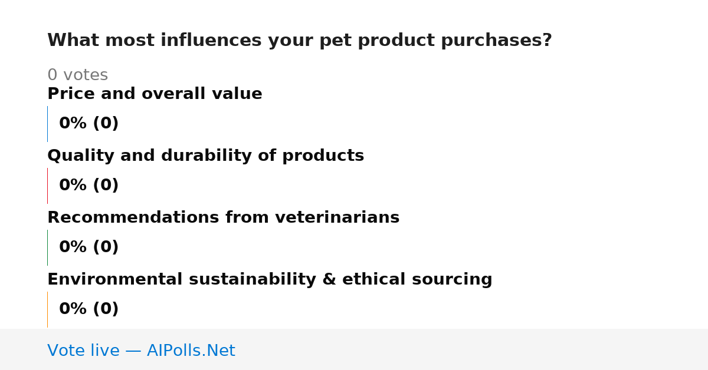Choose Recommendations from veterinarians option
Image resolution: width=708 pixels, height=370 pixels.
point(223,217)
